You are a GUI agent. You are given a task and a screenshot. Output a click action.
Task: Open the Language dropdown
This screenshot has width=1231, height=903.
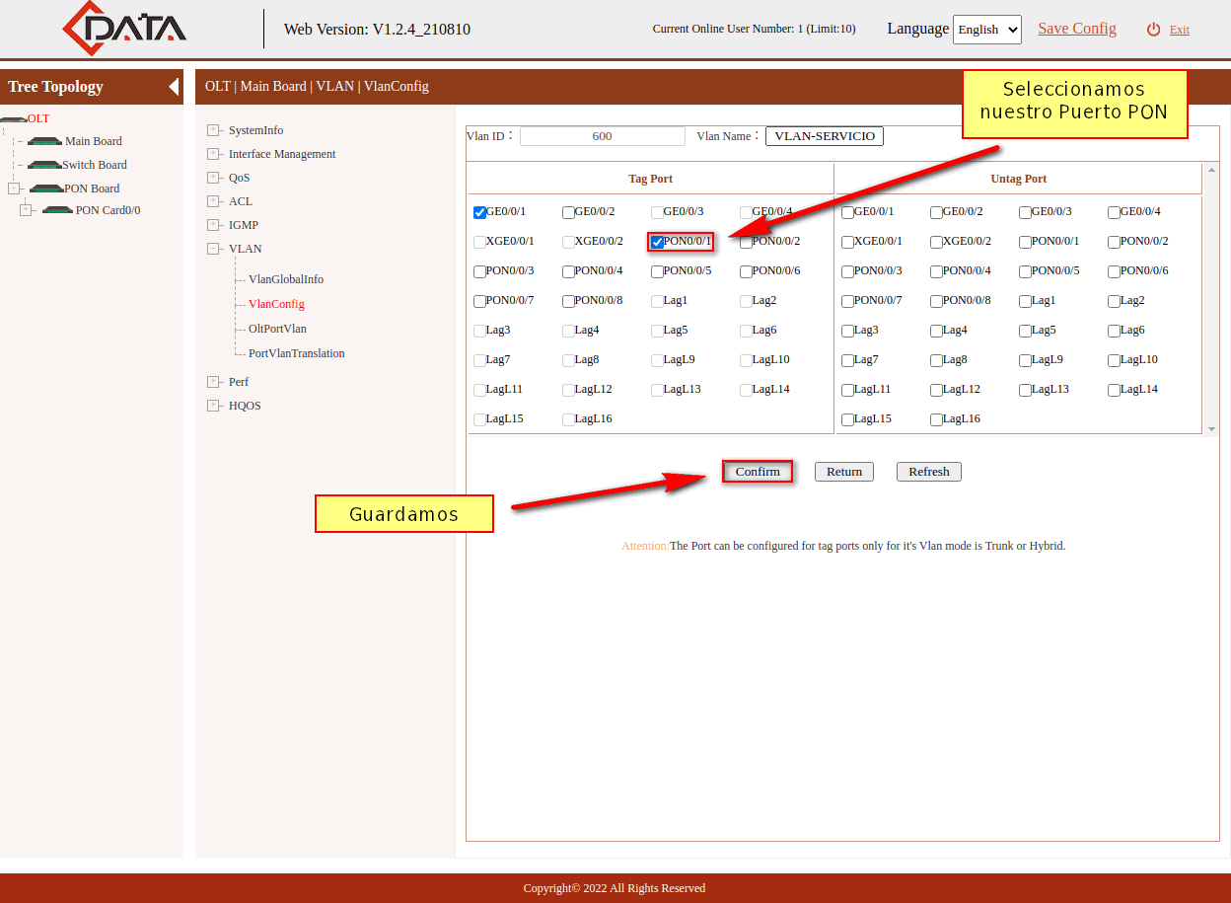pyautogui.click(x=986, y=30)
